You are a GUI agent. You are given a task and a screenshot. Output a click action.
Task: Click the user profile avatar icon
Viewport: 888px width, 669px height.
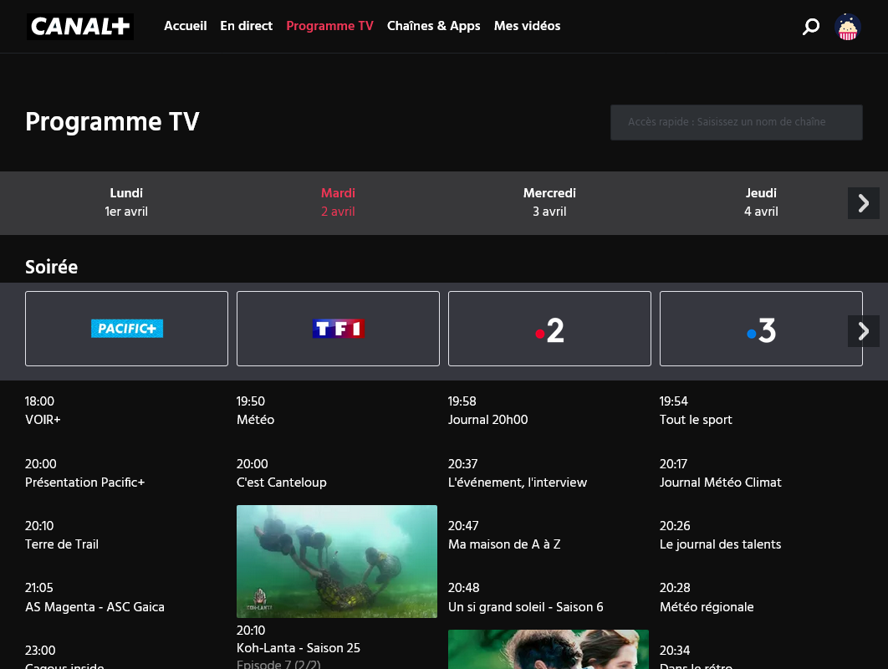coord(848,26)
